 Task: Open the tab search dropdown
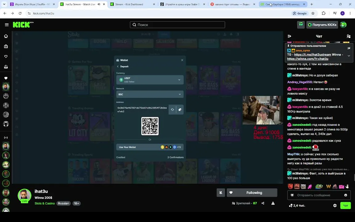click(4, 4)
